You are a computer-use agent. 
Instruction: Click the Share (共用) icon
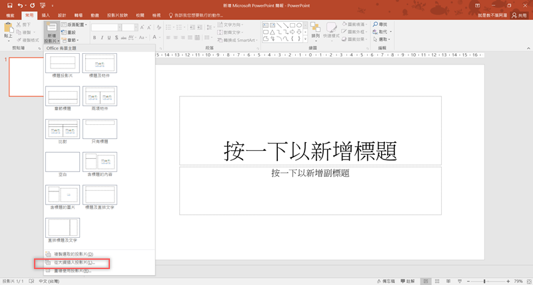pyautogui.click(x=514, y=15)
